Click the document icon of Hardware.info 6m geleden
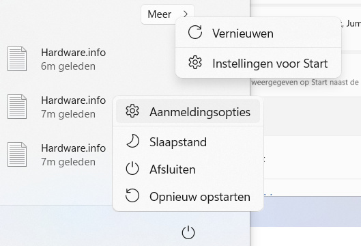This screenshot has height=246, width=361. [x=17, y=59]
